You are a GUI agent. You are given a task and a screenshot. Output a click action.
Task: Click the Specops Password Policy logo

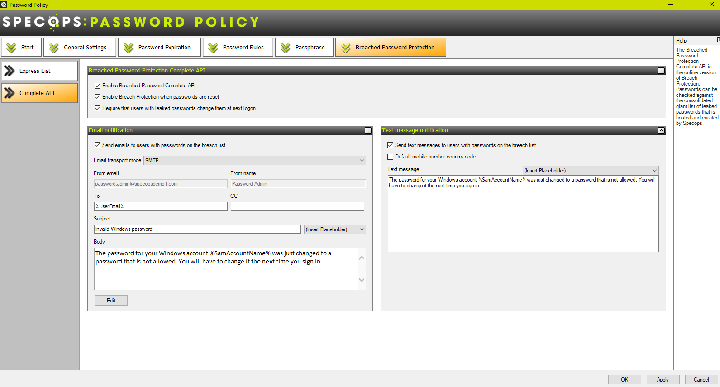pos(131,22)
